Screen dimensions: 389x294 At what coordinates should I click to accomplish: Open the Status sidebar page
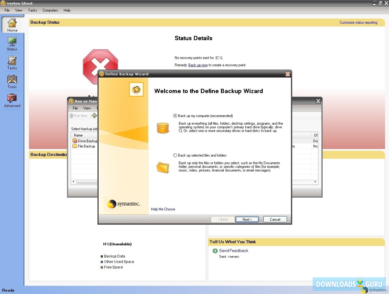(12, 44)
